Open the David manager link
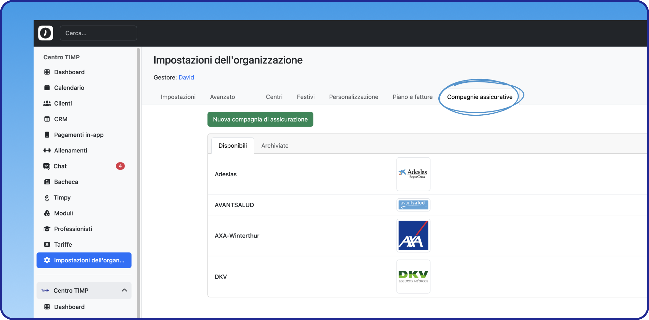This screenshot has height=320, width=649. 186,77
